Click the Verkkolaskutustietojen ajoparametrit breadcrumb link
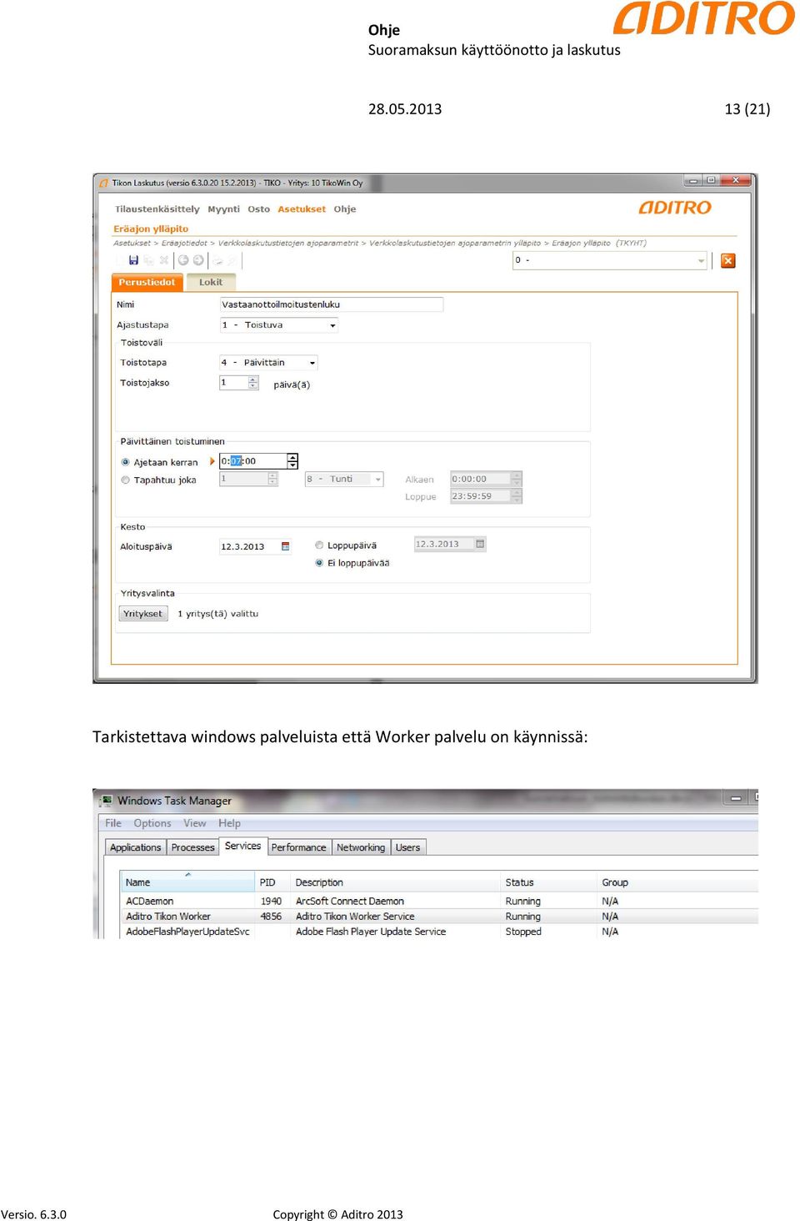This screenshot has height=1221, width=800. click(x=288, y=244)
